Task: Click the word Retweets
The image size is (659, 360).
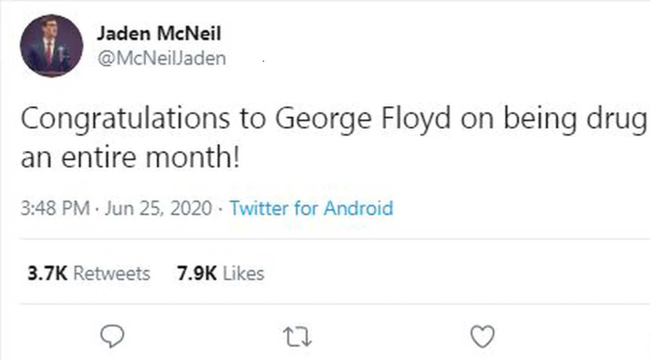Action: coord(112,274)
